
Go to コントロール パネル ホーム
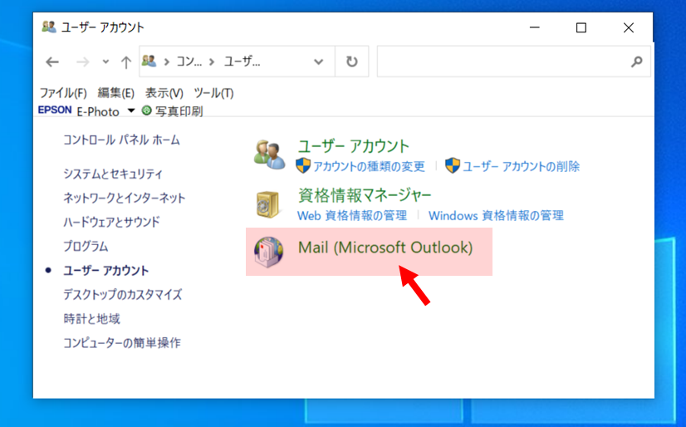(x=121, y=140)
